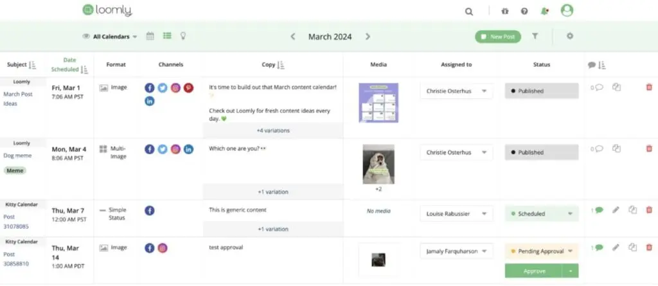Open the help question mark icon
This screenshot has width=658, height=286.
[524, 11]
